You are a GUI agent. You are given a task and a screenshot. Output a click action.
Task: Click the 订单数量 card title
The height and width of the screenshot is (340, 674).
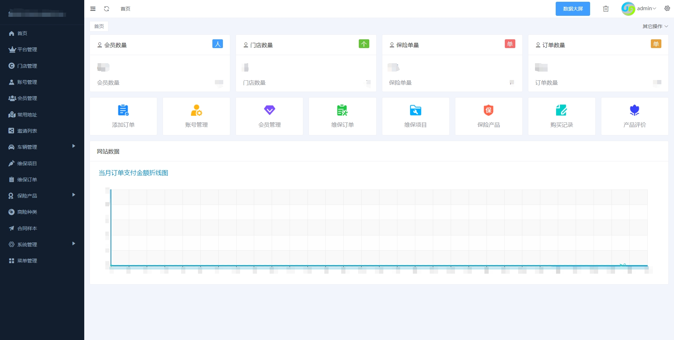(554, 45)
